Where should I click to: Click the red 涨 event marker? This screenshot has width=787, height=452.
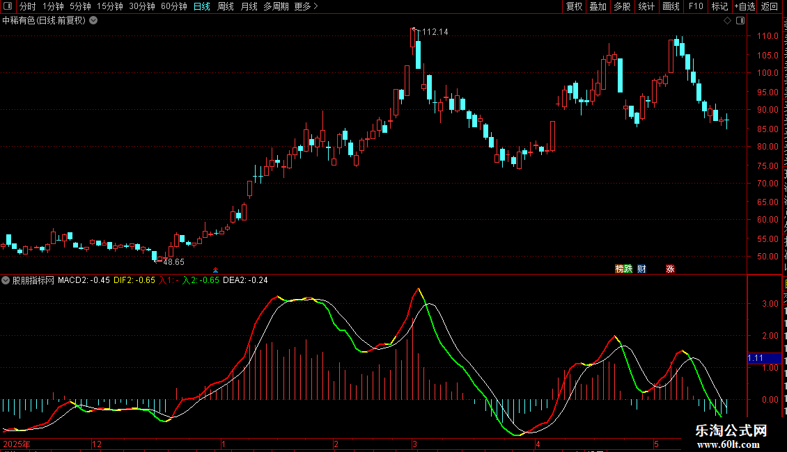(670, 269)
